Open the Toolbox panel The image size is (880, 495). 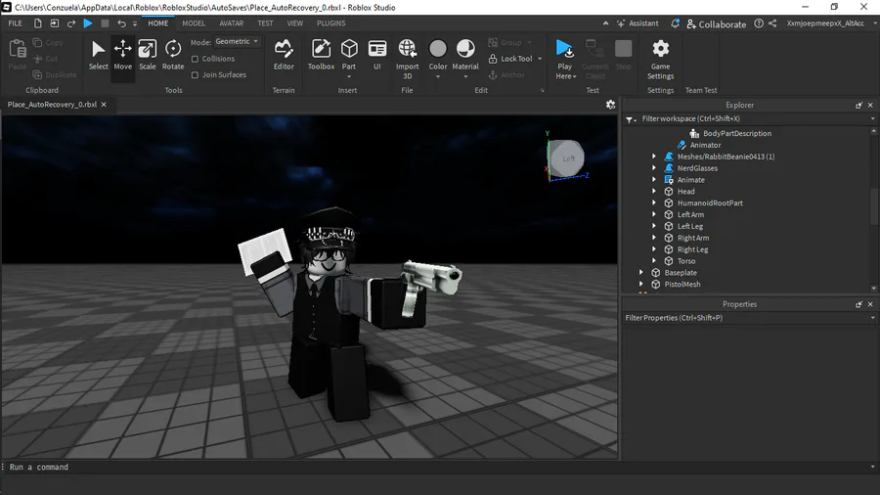[321, 55]
